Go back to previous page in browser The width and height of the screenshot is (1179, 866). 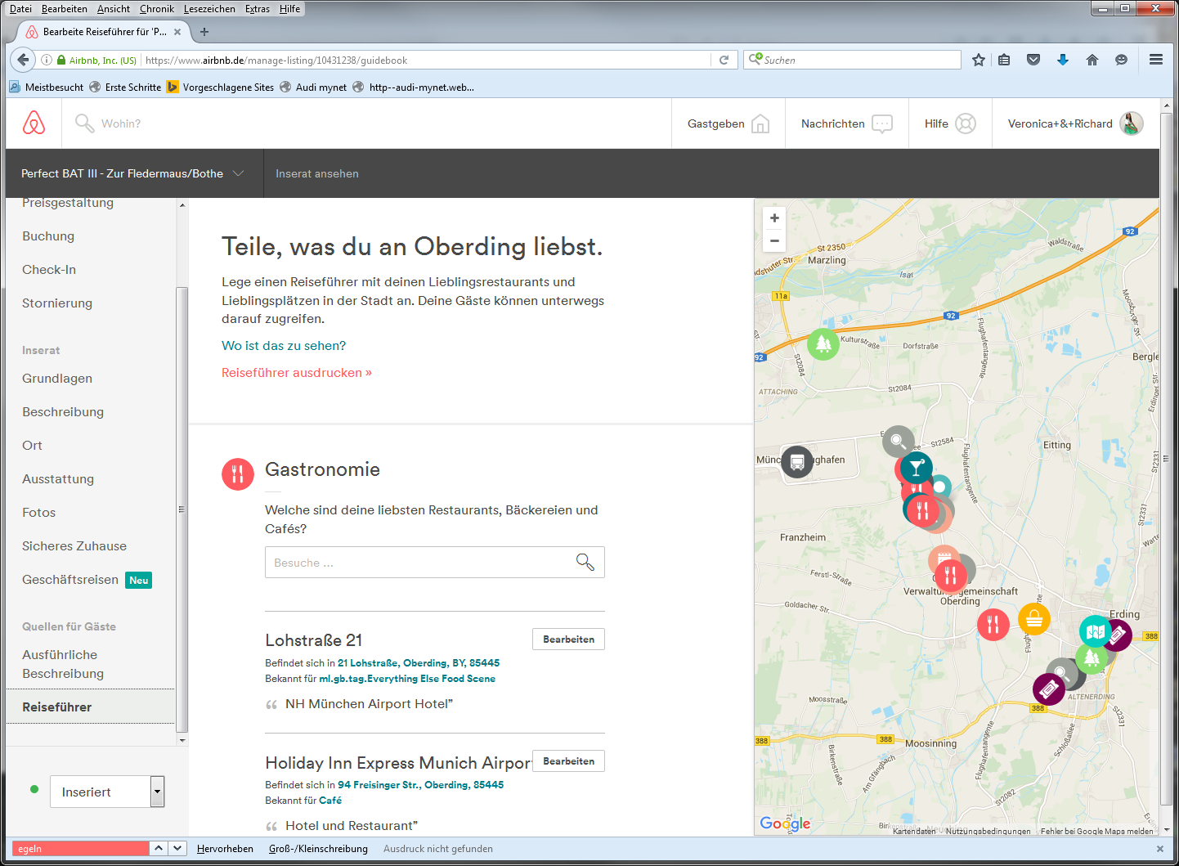click(23, 60)
